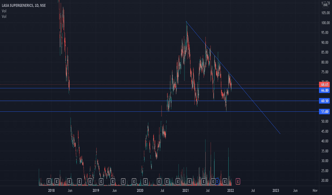
Task: Select the blue 55.00 price label
Action: [x=325, y=112]
